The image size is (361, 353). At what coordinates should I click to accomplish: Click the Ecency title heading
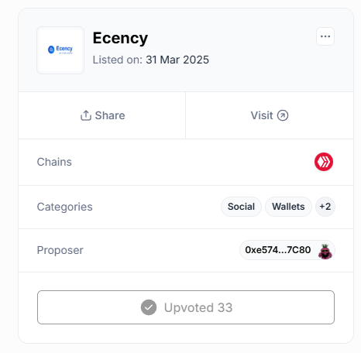[120, 38]
